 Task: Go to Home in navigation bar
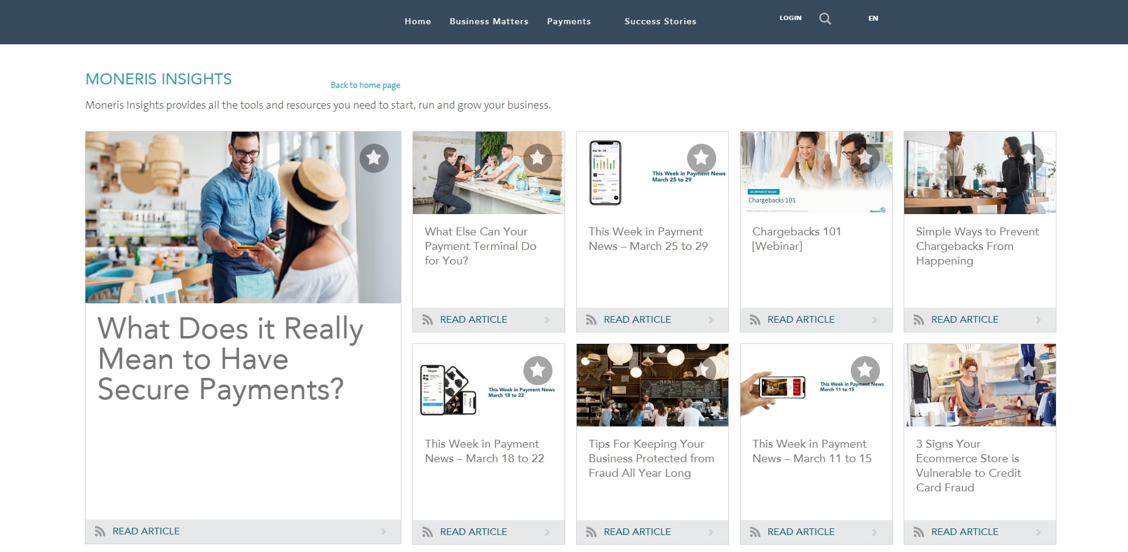click(418, 21)
